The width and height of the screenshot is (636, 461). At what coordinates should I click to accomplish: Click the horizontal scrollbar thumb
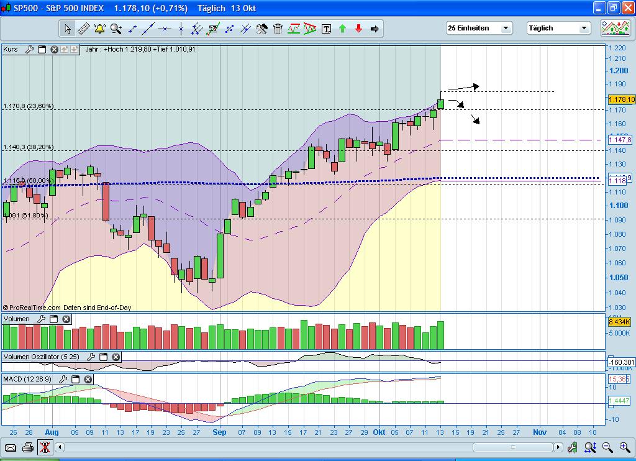click(512, 447)
